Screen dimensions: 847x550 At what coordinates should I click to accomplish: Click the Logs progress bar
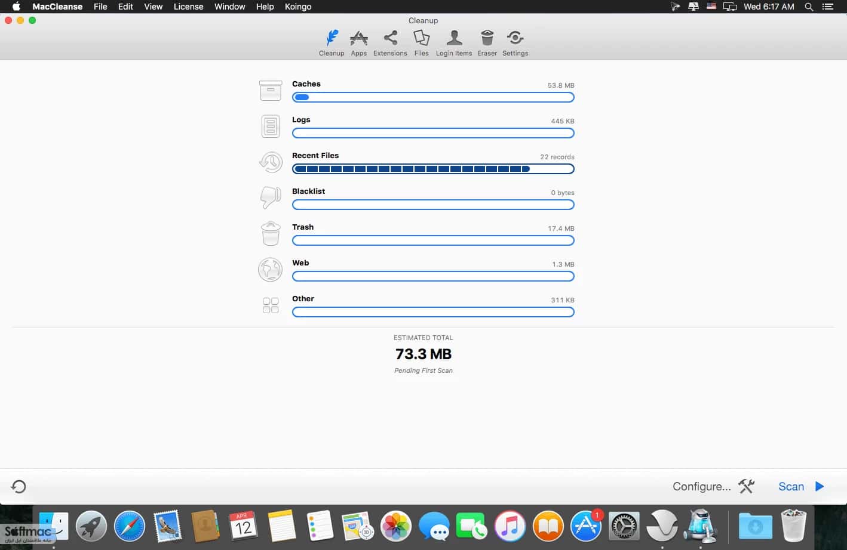click(433, 133)
